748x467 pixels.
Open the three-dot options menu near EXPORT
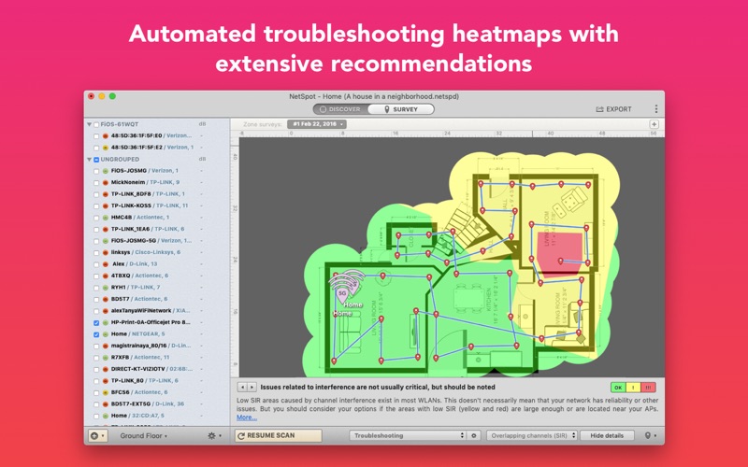tap(656, 109)
